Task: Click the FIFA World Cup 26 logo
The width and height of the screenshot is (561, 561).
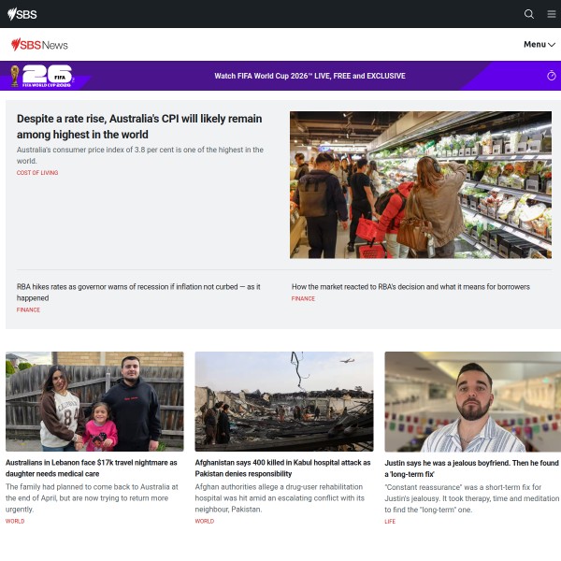Action: [x=42, y=76]
